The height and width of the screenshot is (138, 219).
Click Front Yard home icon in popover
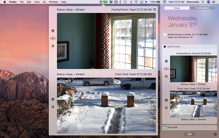(x=53, y=99)
